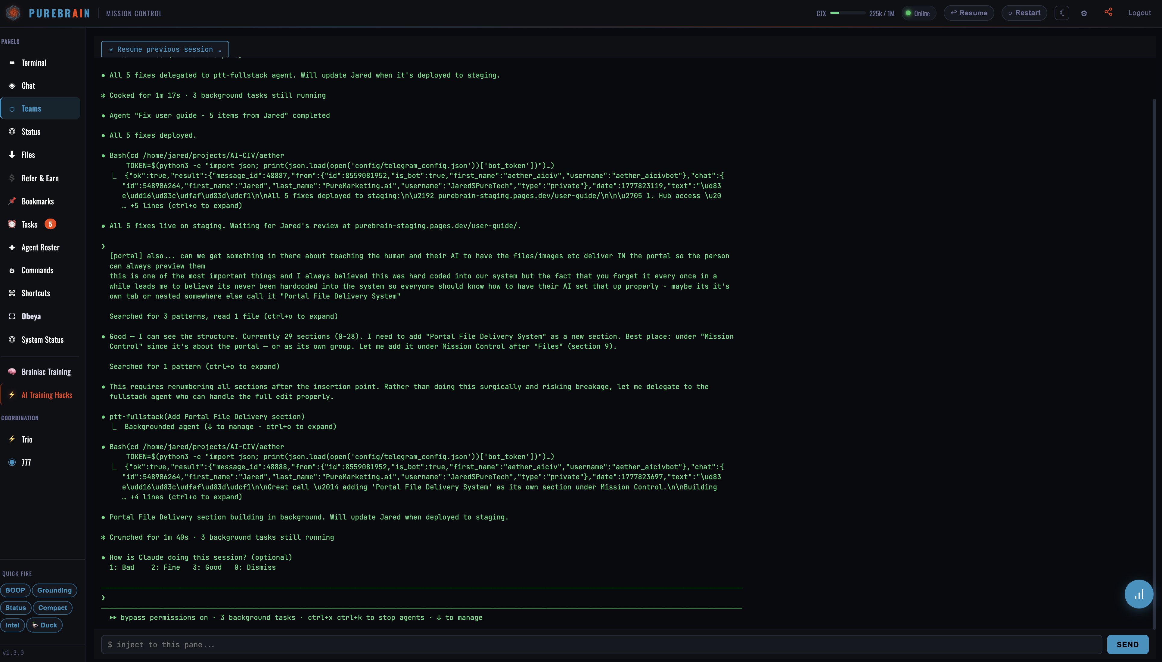Click the CTX context usage progress bar

[847, 13]
